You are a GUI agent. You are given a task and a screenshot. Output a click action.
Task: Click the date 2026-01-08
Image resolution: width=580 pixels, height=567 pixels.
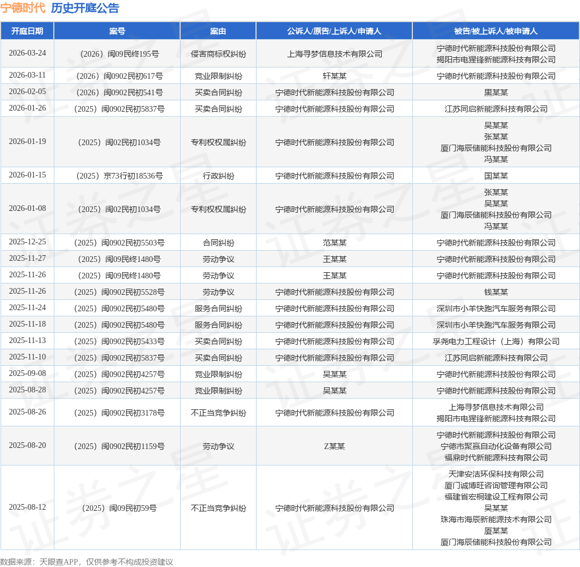coord(27,209)
